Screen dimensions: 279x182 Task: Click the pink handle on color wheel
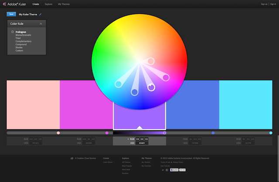tap(151, 61)
